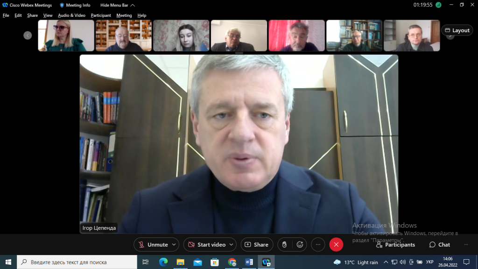Open Microsoft Edge from the taskbar
The width and height of the screenshot is (478, 269).
click(x=163, y=262)
